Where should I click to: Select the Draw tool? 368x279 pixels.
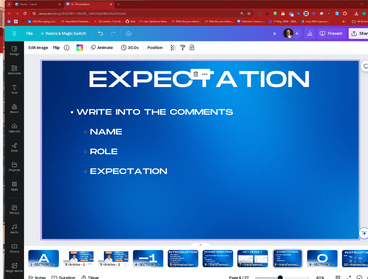(14, 147)
